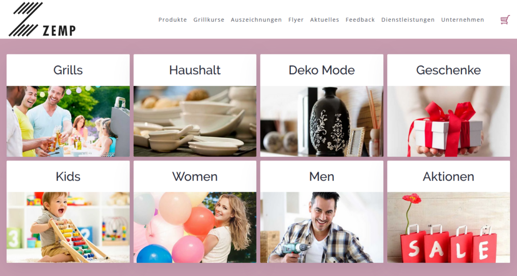The height and width of the screenshot is (276, 517).
Task: Open the shopping cart icon
Action: click(x=505, y=20)
